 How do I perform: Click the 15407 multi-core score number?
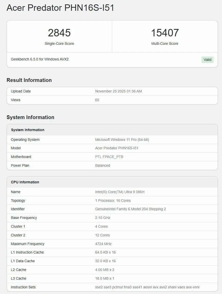(x=165, y=33)
